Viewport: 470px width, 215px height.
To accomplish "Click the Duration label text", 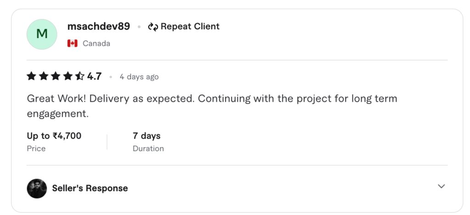I will tap(148, 149).
